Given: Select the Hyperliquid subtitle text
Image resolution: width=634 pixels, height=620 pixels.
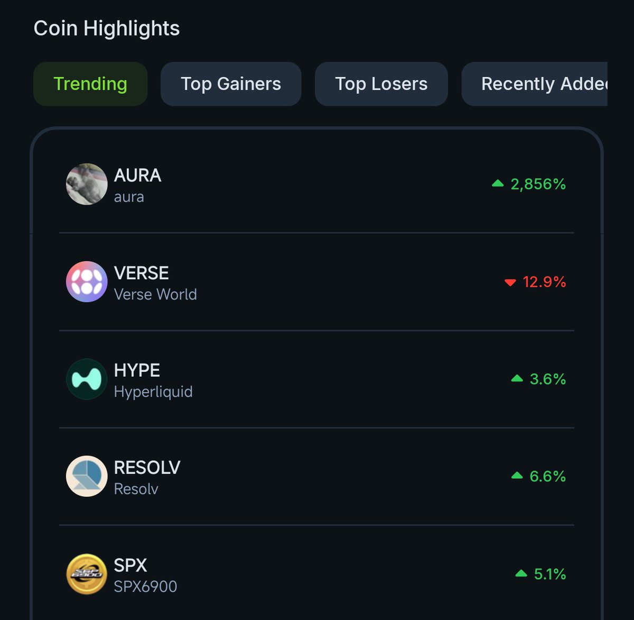Looking at the screenshot, I should (x=153, y=392).
